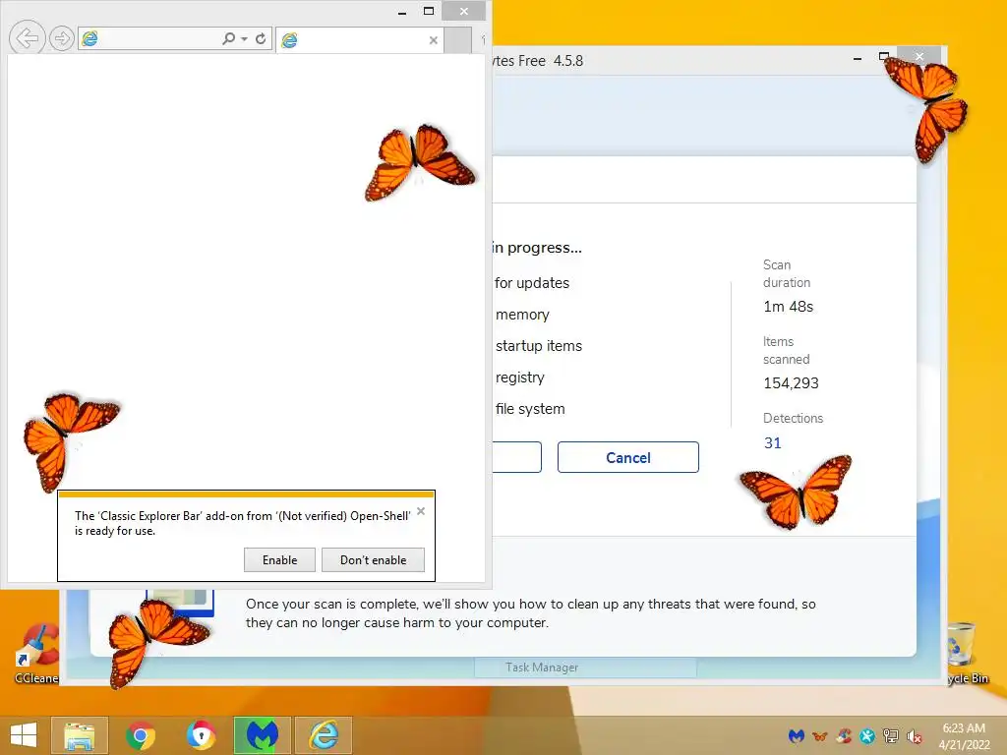Minimize the Internet Explorer window
The image size is (1007, 755).
[402, 12]
